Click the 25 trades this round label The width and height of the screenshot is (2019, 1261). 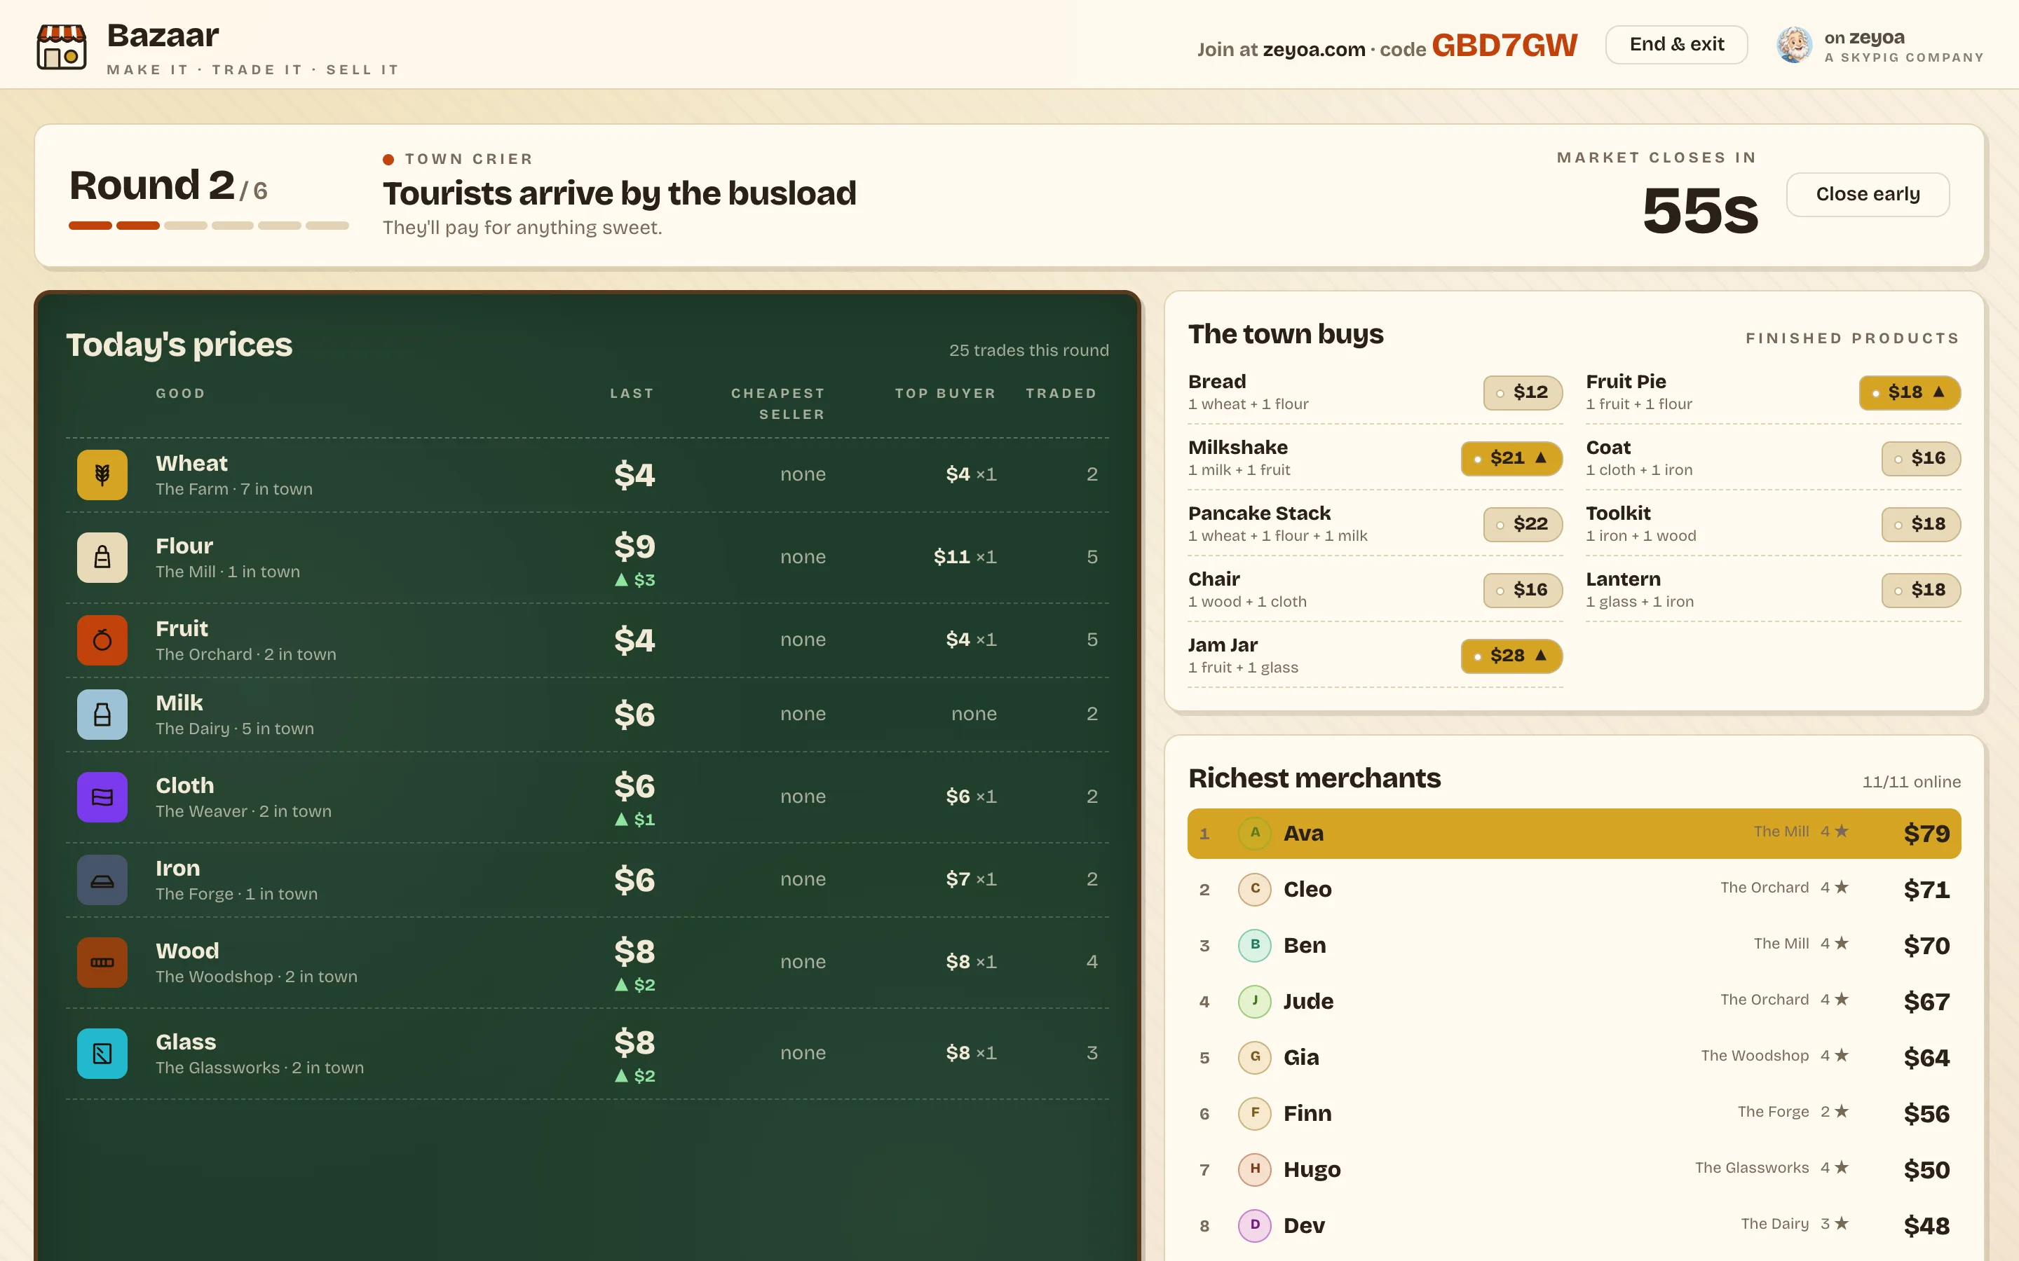(1028, 350)
